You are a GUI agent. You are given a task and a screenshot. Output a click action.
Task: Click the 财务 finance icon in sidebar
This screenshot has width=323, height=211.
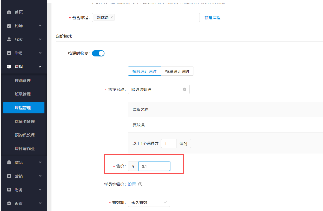(x=9, y=190)
